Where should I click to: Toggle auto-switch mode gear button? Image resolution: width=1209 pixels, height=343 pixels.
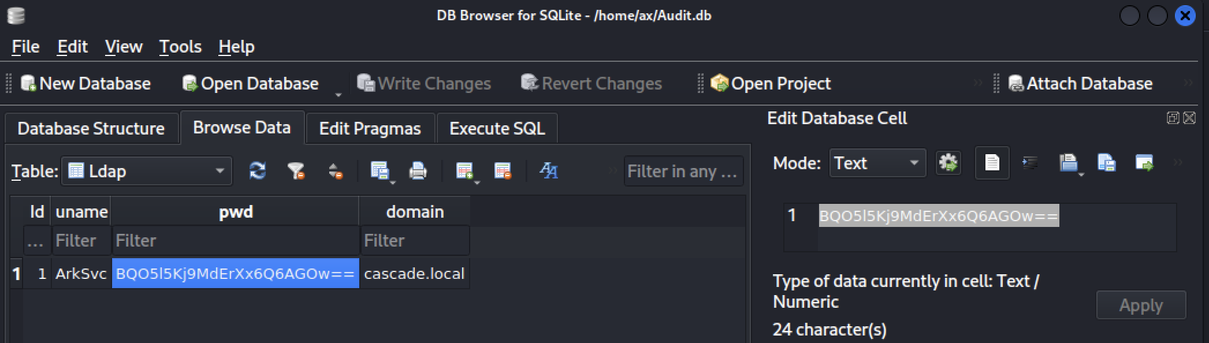click(948, 163)
